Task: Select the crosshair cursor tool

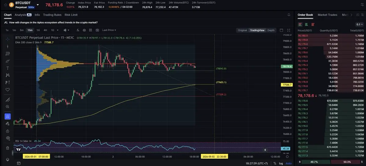Action: coord(7,39)
